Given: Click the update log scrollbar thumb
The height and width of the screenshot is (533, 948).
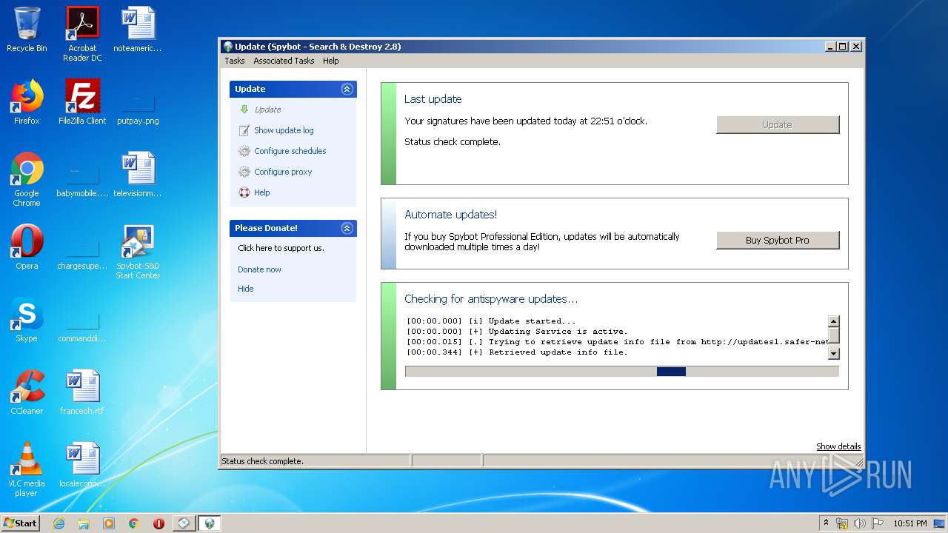Looking at the screenshot, I should pos(833,335).
